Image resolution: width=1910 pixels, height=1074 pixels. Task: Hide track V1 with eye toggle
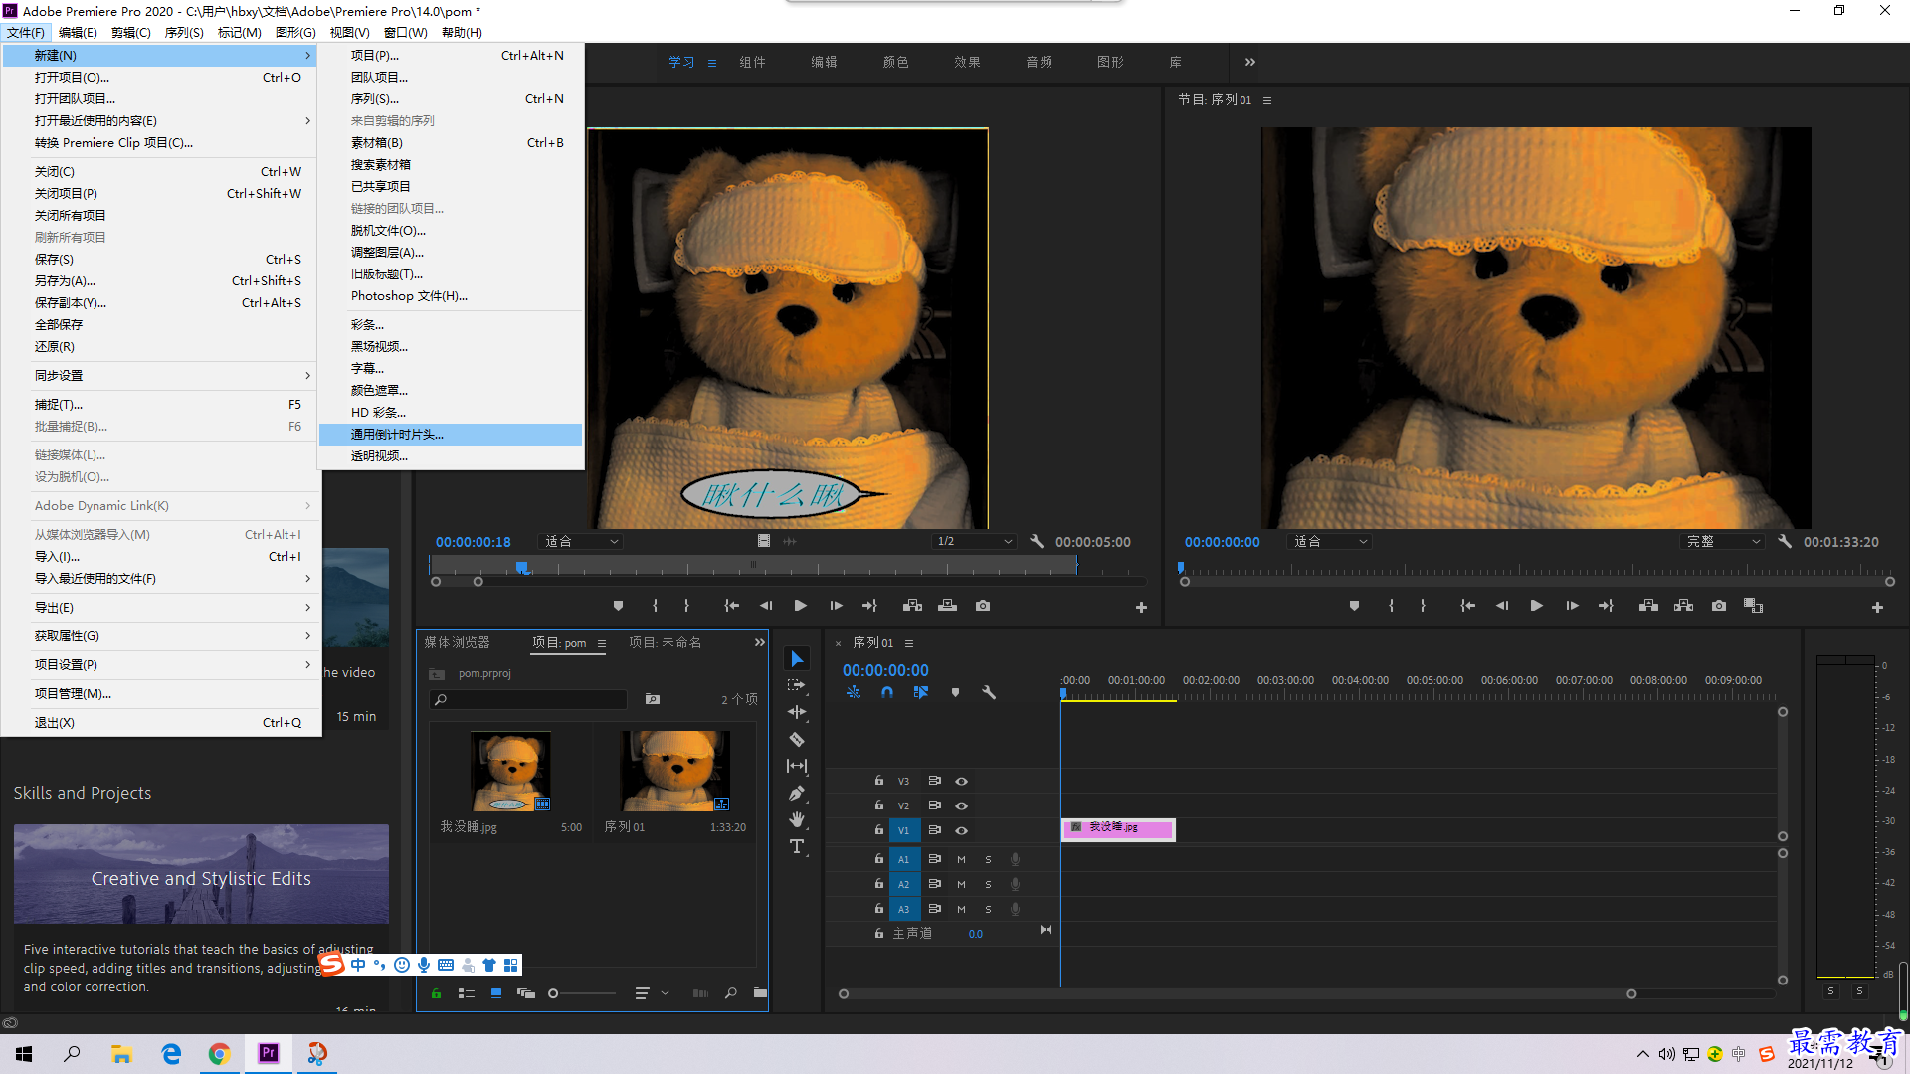click(x=961, y=830)
